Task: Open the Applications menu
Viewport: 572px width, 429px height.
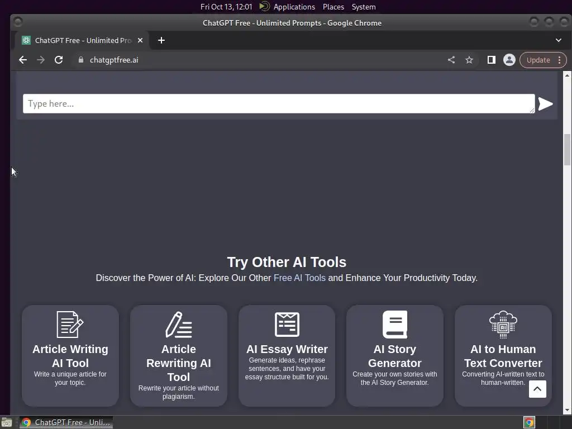Action: point(294,7)
